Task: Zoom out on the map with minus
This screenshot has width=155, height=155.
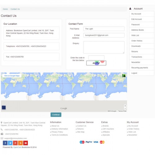Action: 125,108
